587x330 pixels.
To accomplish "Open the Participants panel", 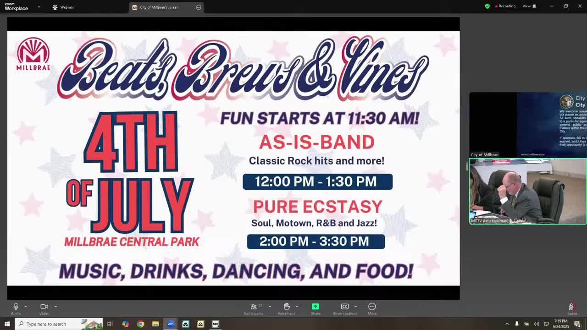I will (x=254, y=308).
